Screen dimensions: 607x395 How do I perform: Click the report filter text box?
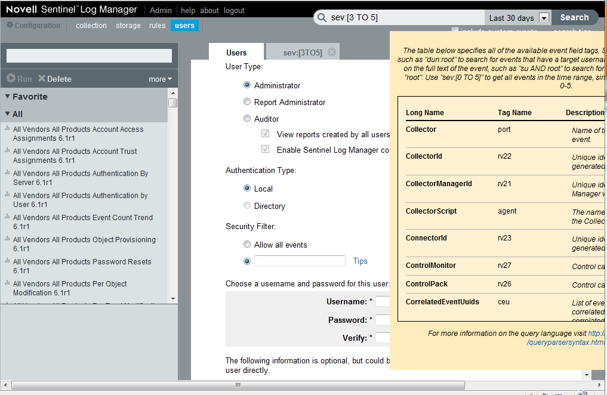pyautogui.click(x=89, y=55)
